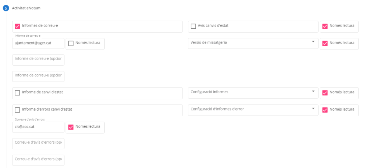The width and height of the screenshot is (367, 168).
Task: Uncheck Només lectura next to cis@aoc.cat
Action: pyautogui.click(x=71, y=127)
